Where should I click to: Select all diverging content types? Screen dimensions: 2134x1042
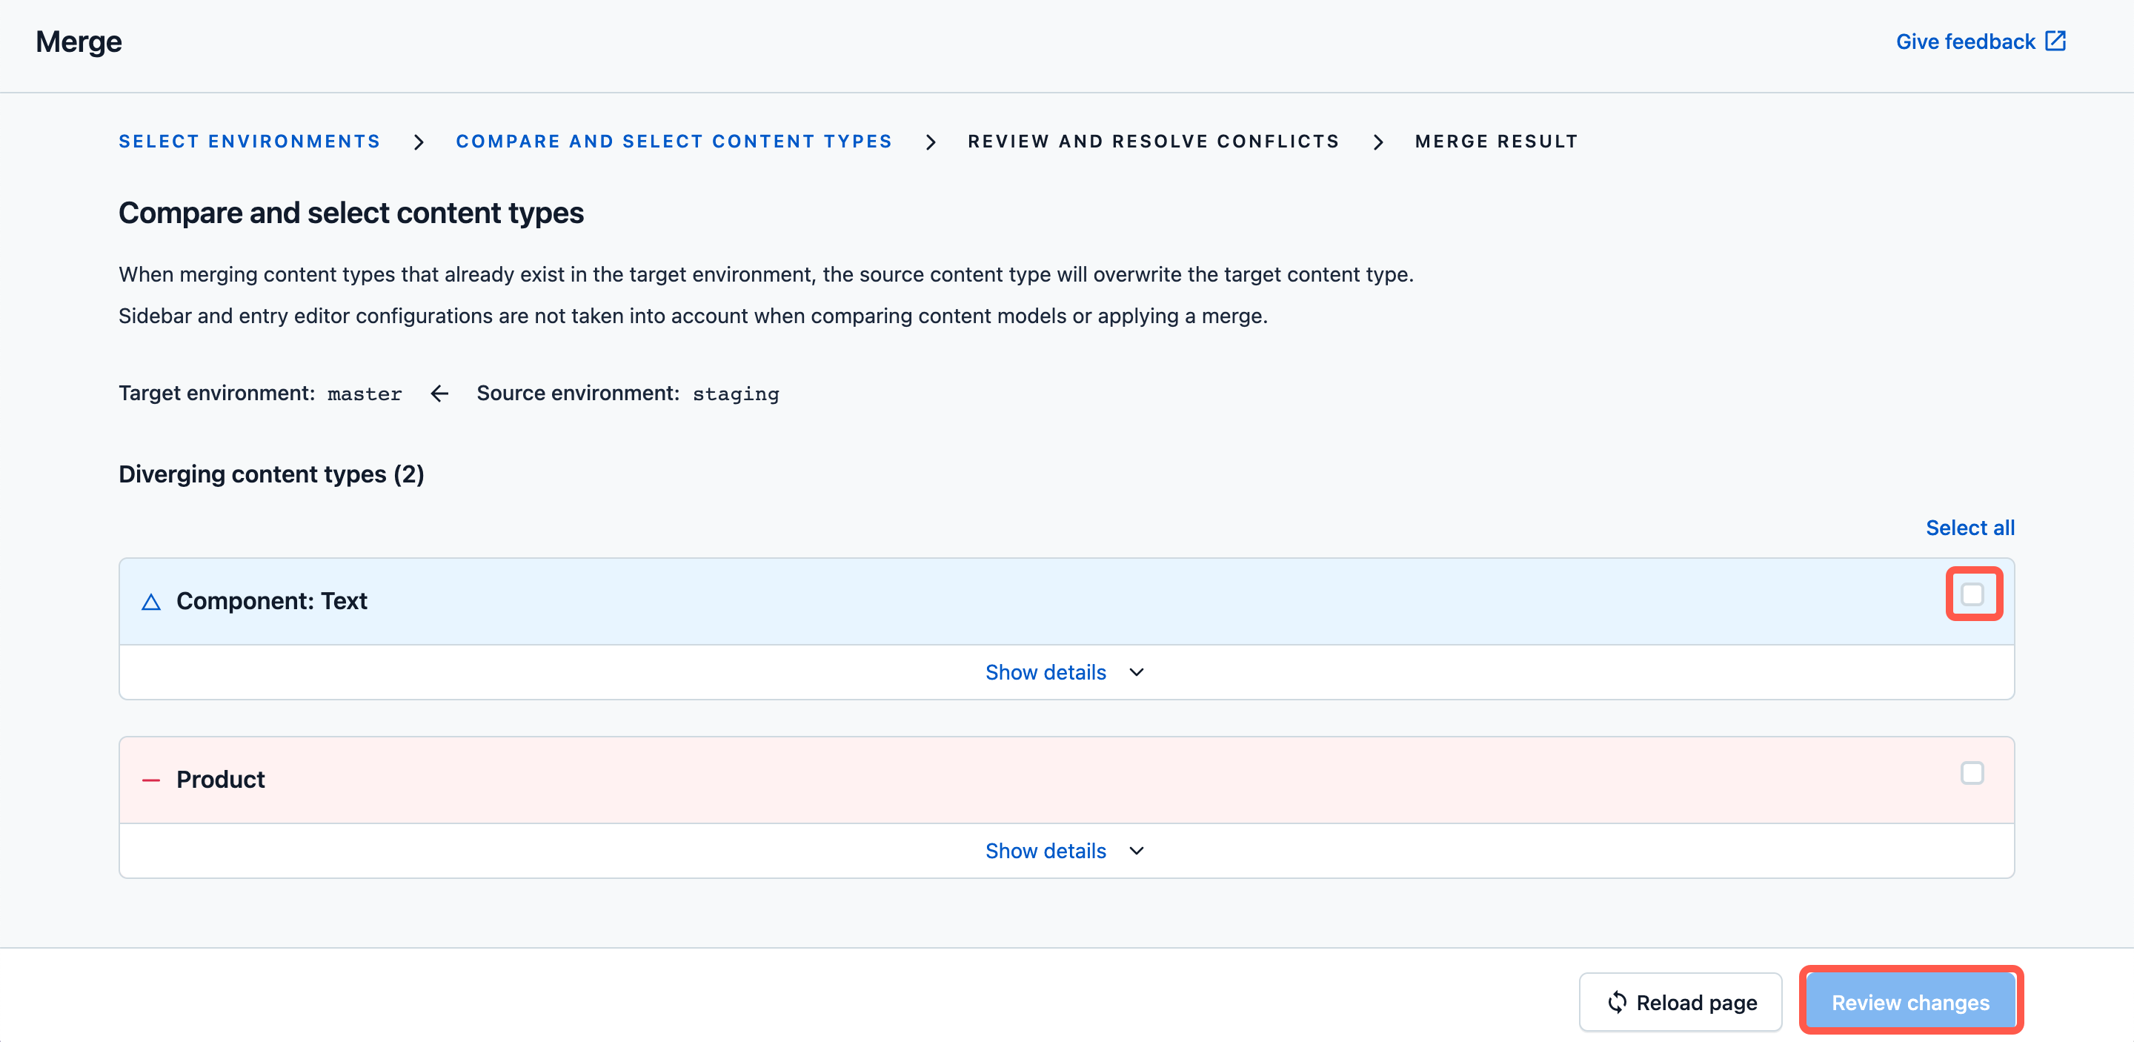click(1970, 528)
